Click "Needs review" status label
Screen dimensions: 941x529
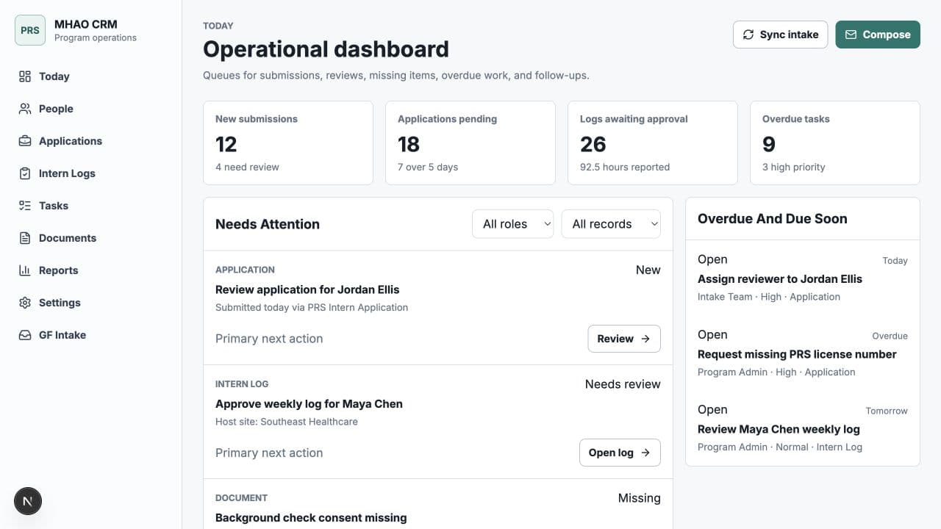click(x=623, y=384)
